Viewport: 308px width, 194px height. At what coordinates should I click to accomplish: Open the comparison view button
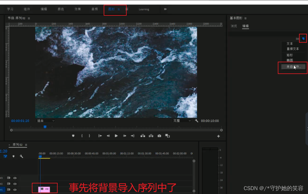click(167, 136)
